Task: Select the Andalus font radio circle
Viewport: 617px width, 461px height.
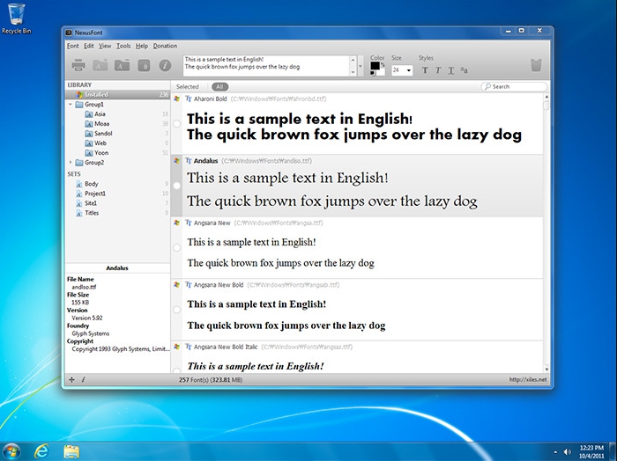Action: click(x=177, y=186)
